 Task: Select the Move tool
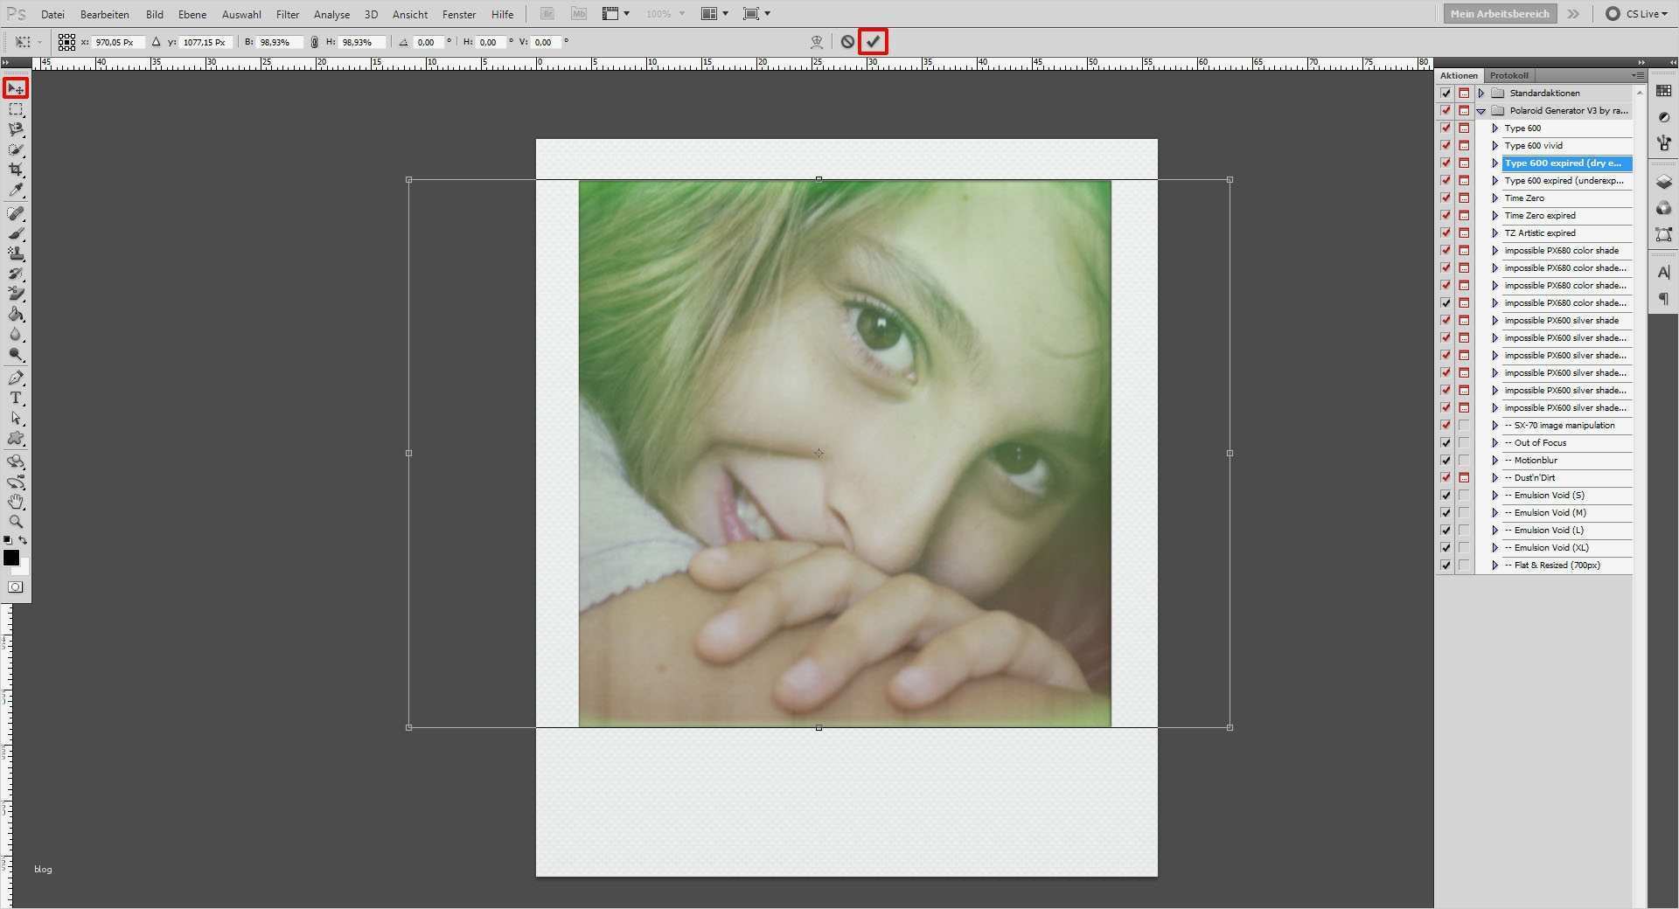pos(16,88)
